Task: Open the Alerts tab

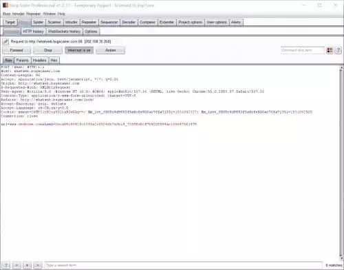Action: pyautogui.click(x=236, y=22)
